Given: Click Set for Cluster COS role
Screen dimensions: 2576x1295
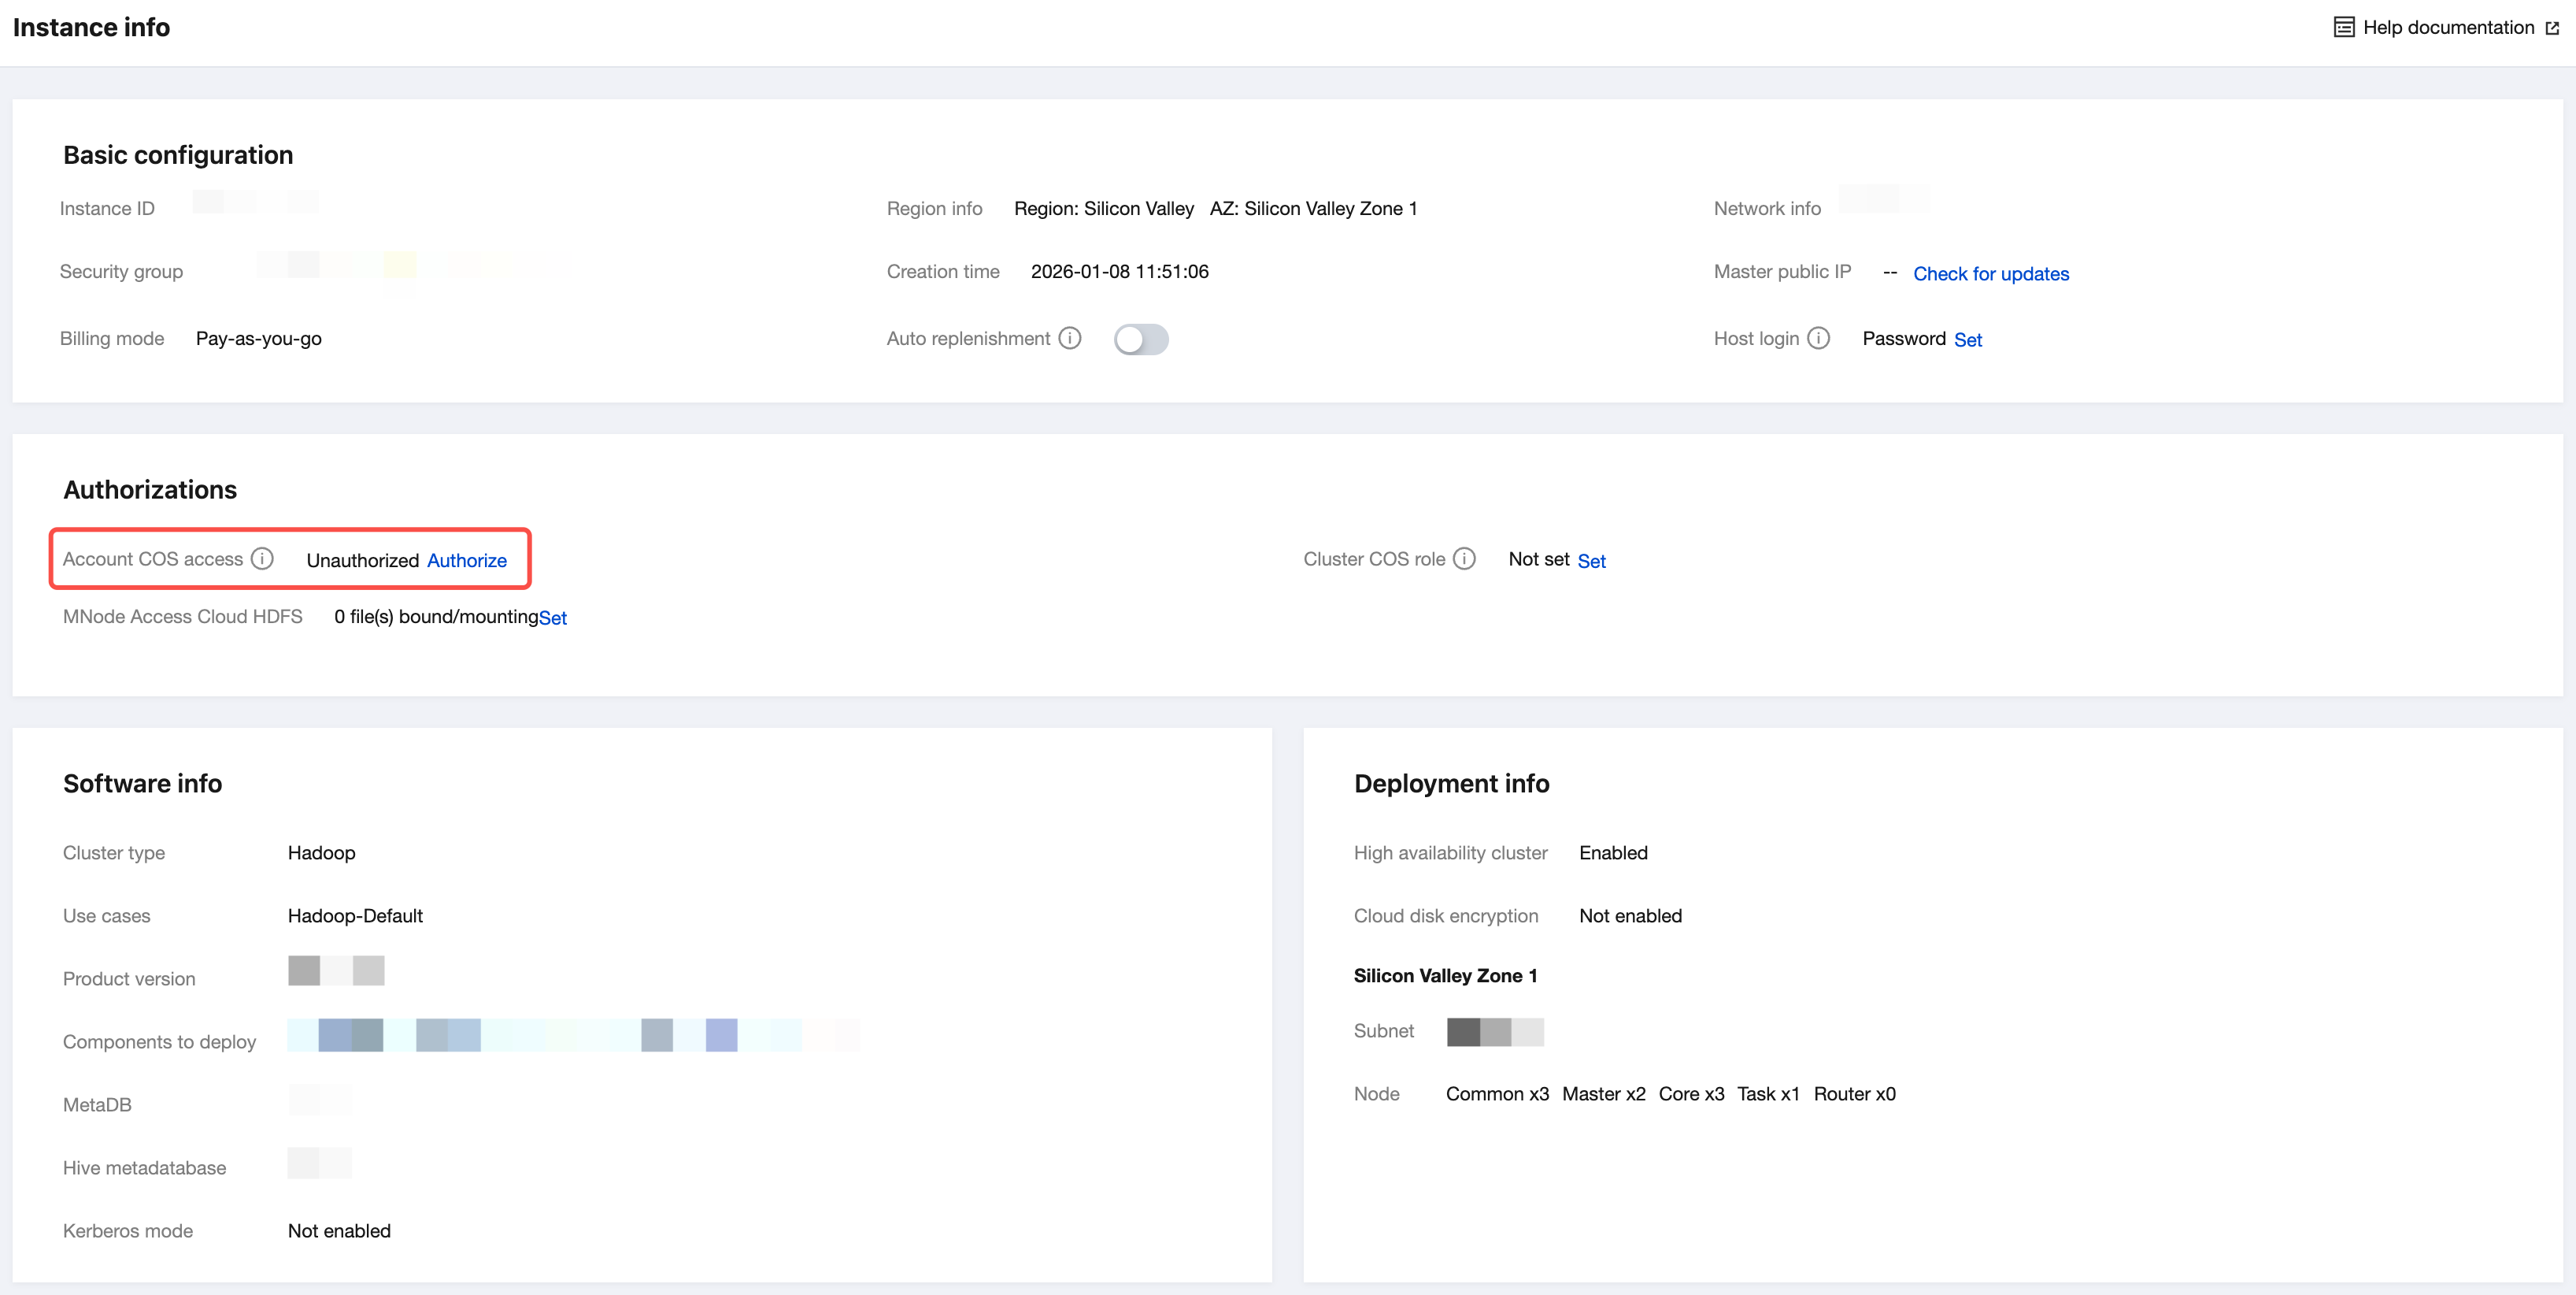Looking at the screenshot, I should 1591,562.
